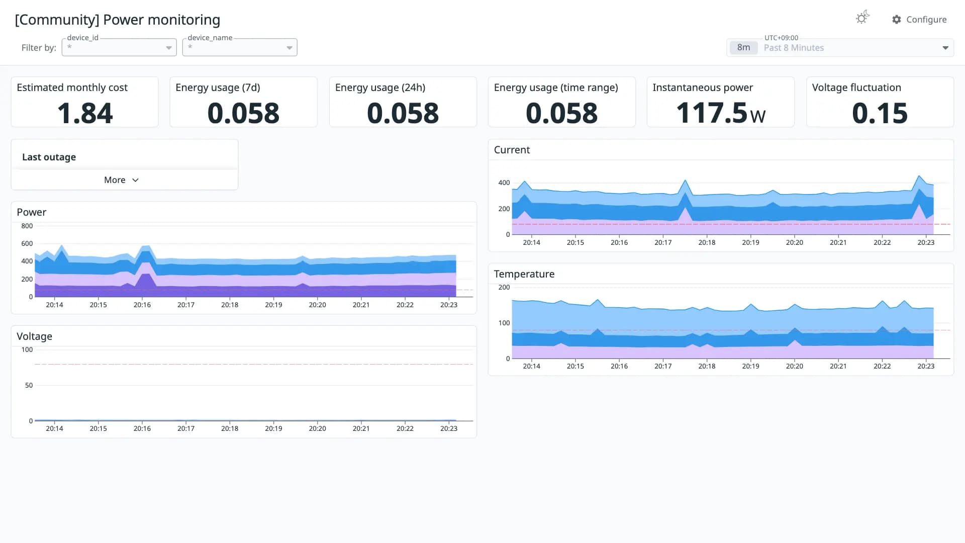
Task: Click the 20:20 tick on the Temperature graph
Action: [x=794, y=366]
